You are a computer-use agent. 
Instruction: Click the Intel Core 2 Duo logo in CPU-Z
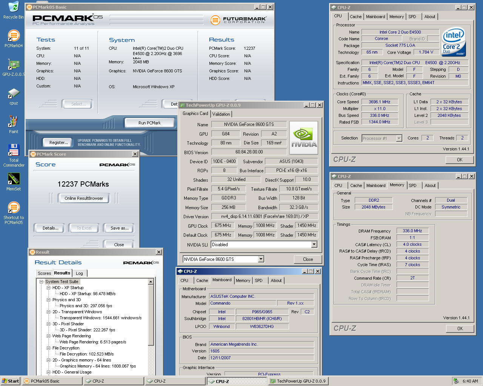(x=454, y=42)
